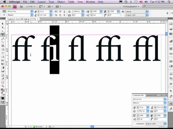Open the TYPOGRAPHY workspace switcher
This screenshot has height=129, width=173.
(x=131, y=6)
